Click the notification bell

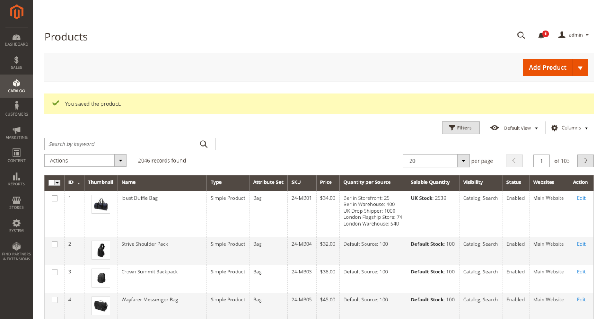click(x=541, y=35)
